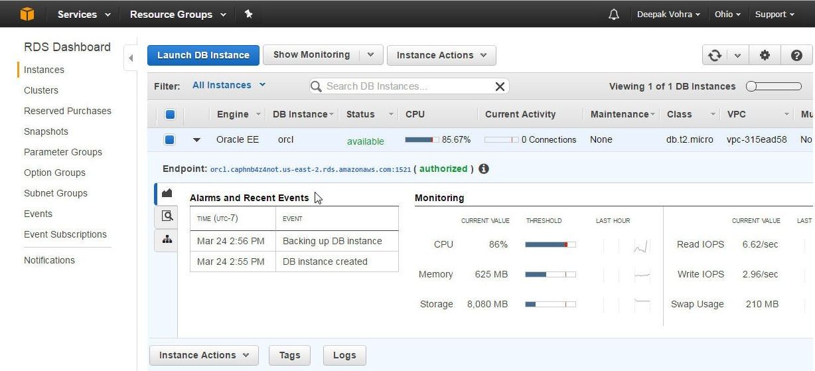Click the vpc-315ead58 cell
This screenshot has height=371, width=815.
point(757,140)
